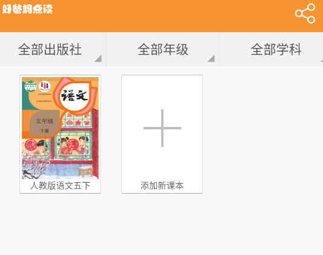Click green publisher logo on book cover
The image size is (323, 255).
[x=31, y=86]
